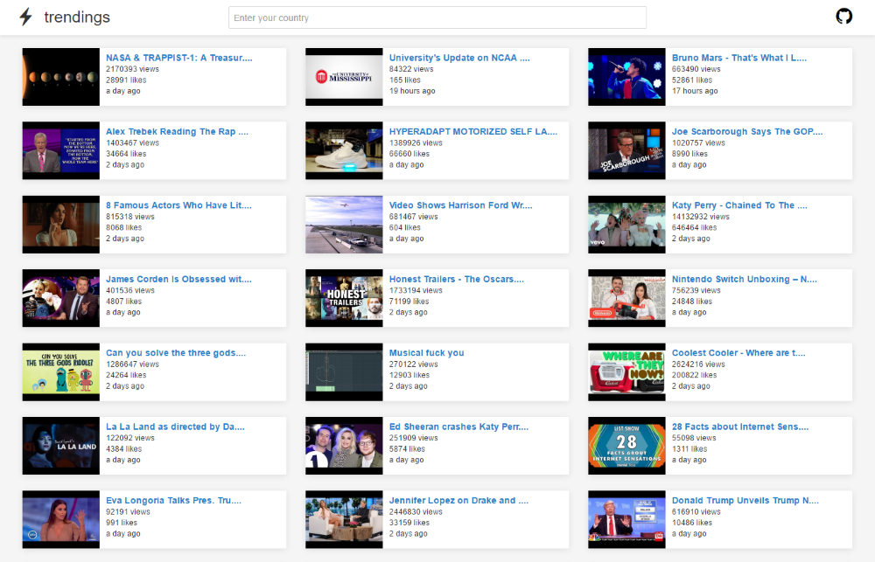Click the lightning bolt trendings logo
This screenshot has height=562, width=875.
pyautogui.click(x=25, y=17)
